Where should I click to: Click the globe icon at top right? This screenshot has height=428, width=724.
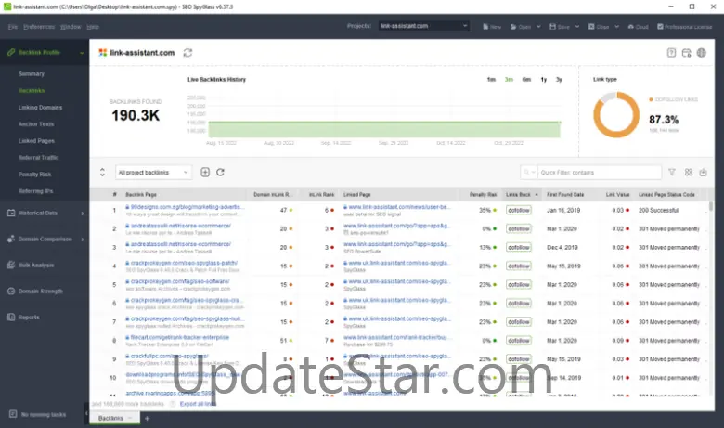(702, 53)
